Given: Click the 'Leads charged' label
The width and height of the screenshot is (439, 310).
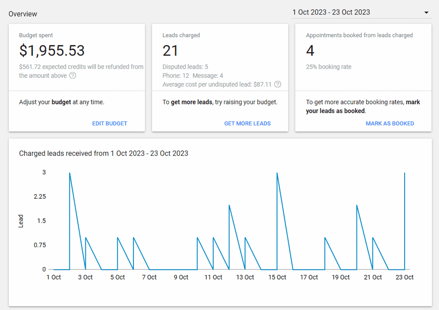Looking at the screenshot, I should tap(181, 35).
